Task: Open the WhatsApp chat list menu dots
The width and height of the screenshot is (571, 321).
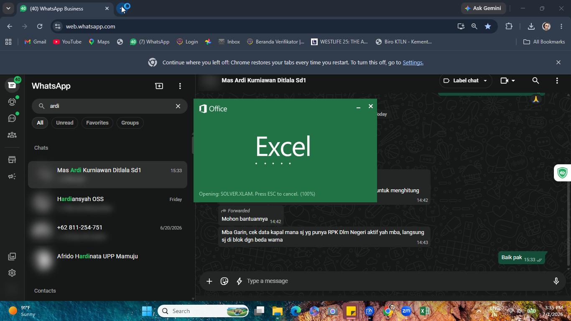Action: coord(180,86)
